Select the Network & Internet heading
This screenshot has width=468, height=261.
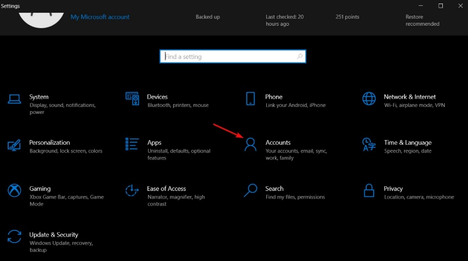click(410, 97)
